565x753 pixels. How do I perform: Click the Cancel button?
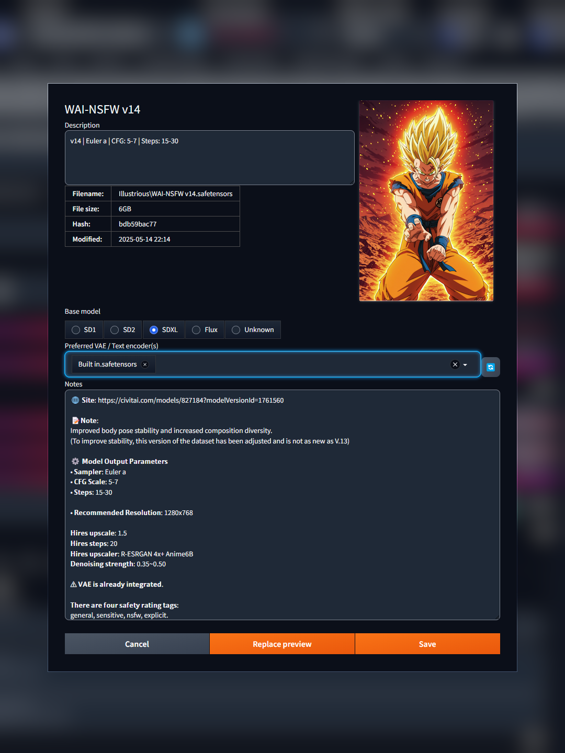(137, 644)
